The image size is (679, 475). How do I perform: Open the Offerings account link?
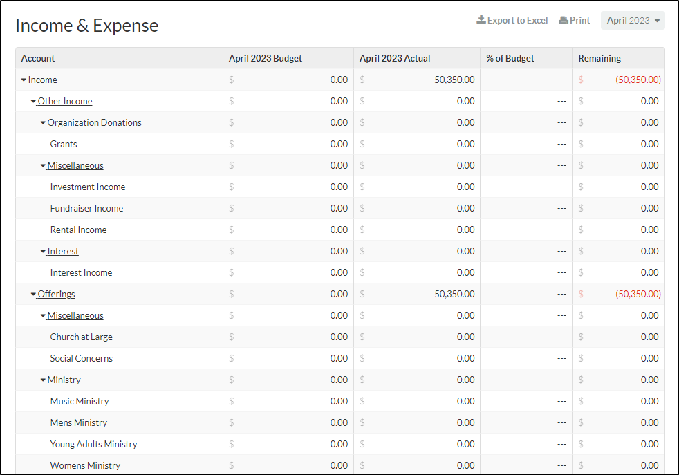[56, 294]
